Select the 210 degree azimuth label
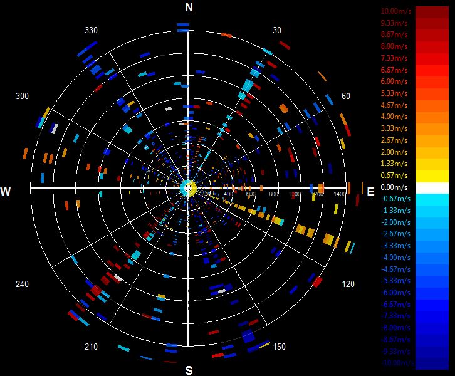This screenshot has width=455, height=376. tap(91, 347)
